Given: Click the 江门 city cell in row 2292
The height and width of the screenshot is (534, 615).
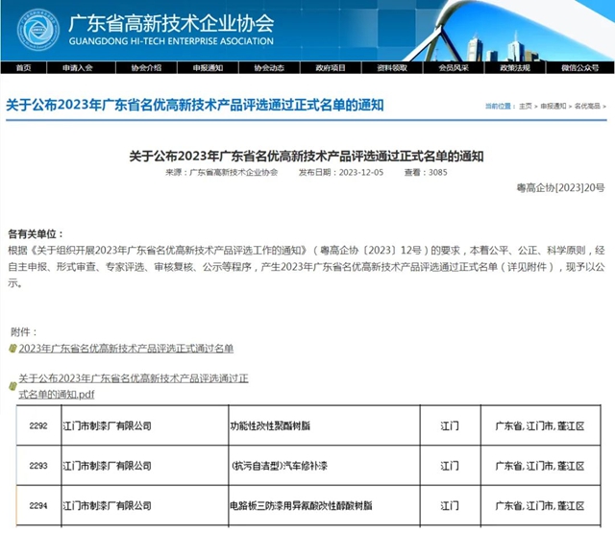Looking at the screenshot, I should click(450, 425).
